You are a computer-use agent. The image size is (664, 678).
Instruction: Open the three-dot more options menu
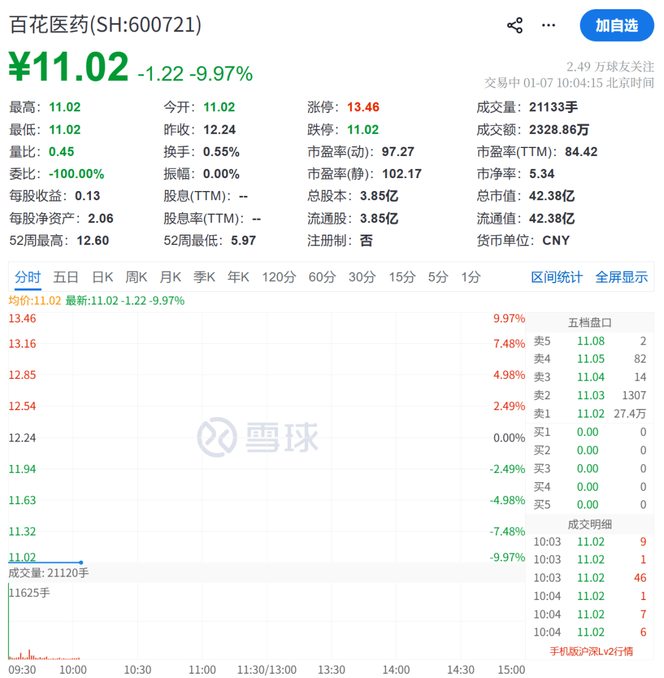pyautogui.click(x=548, y=26)
